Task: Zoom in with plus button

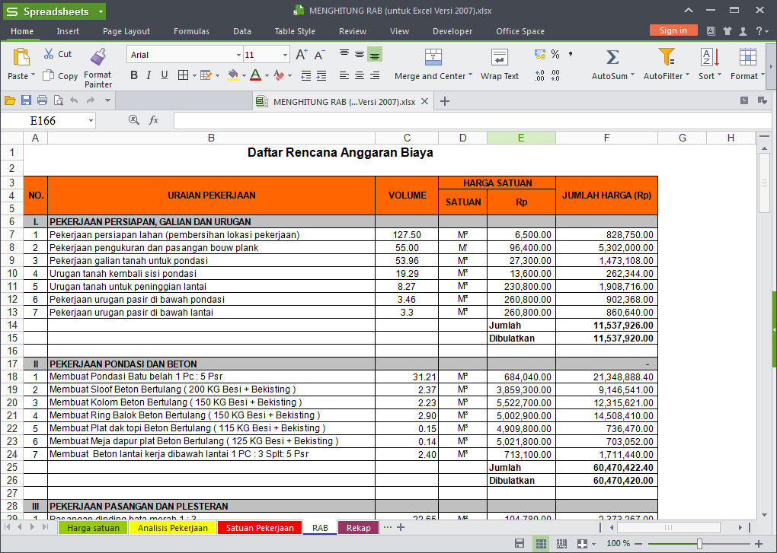Action: pyautogui.click(x=758, y=544)
